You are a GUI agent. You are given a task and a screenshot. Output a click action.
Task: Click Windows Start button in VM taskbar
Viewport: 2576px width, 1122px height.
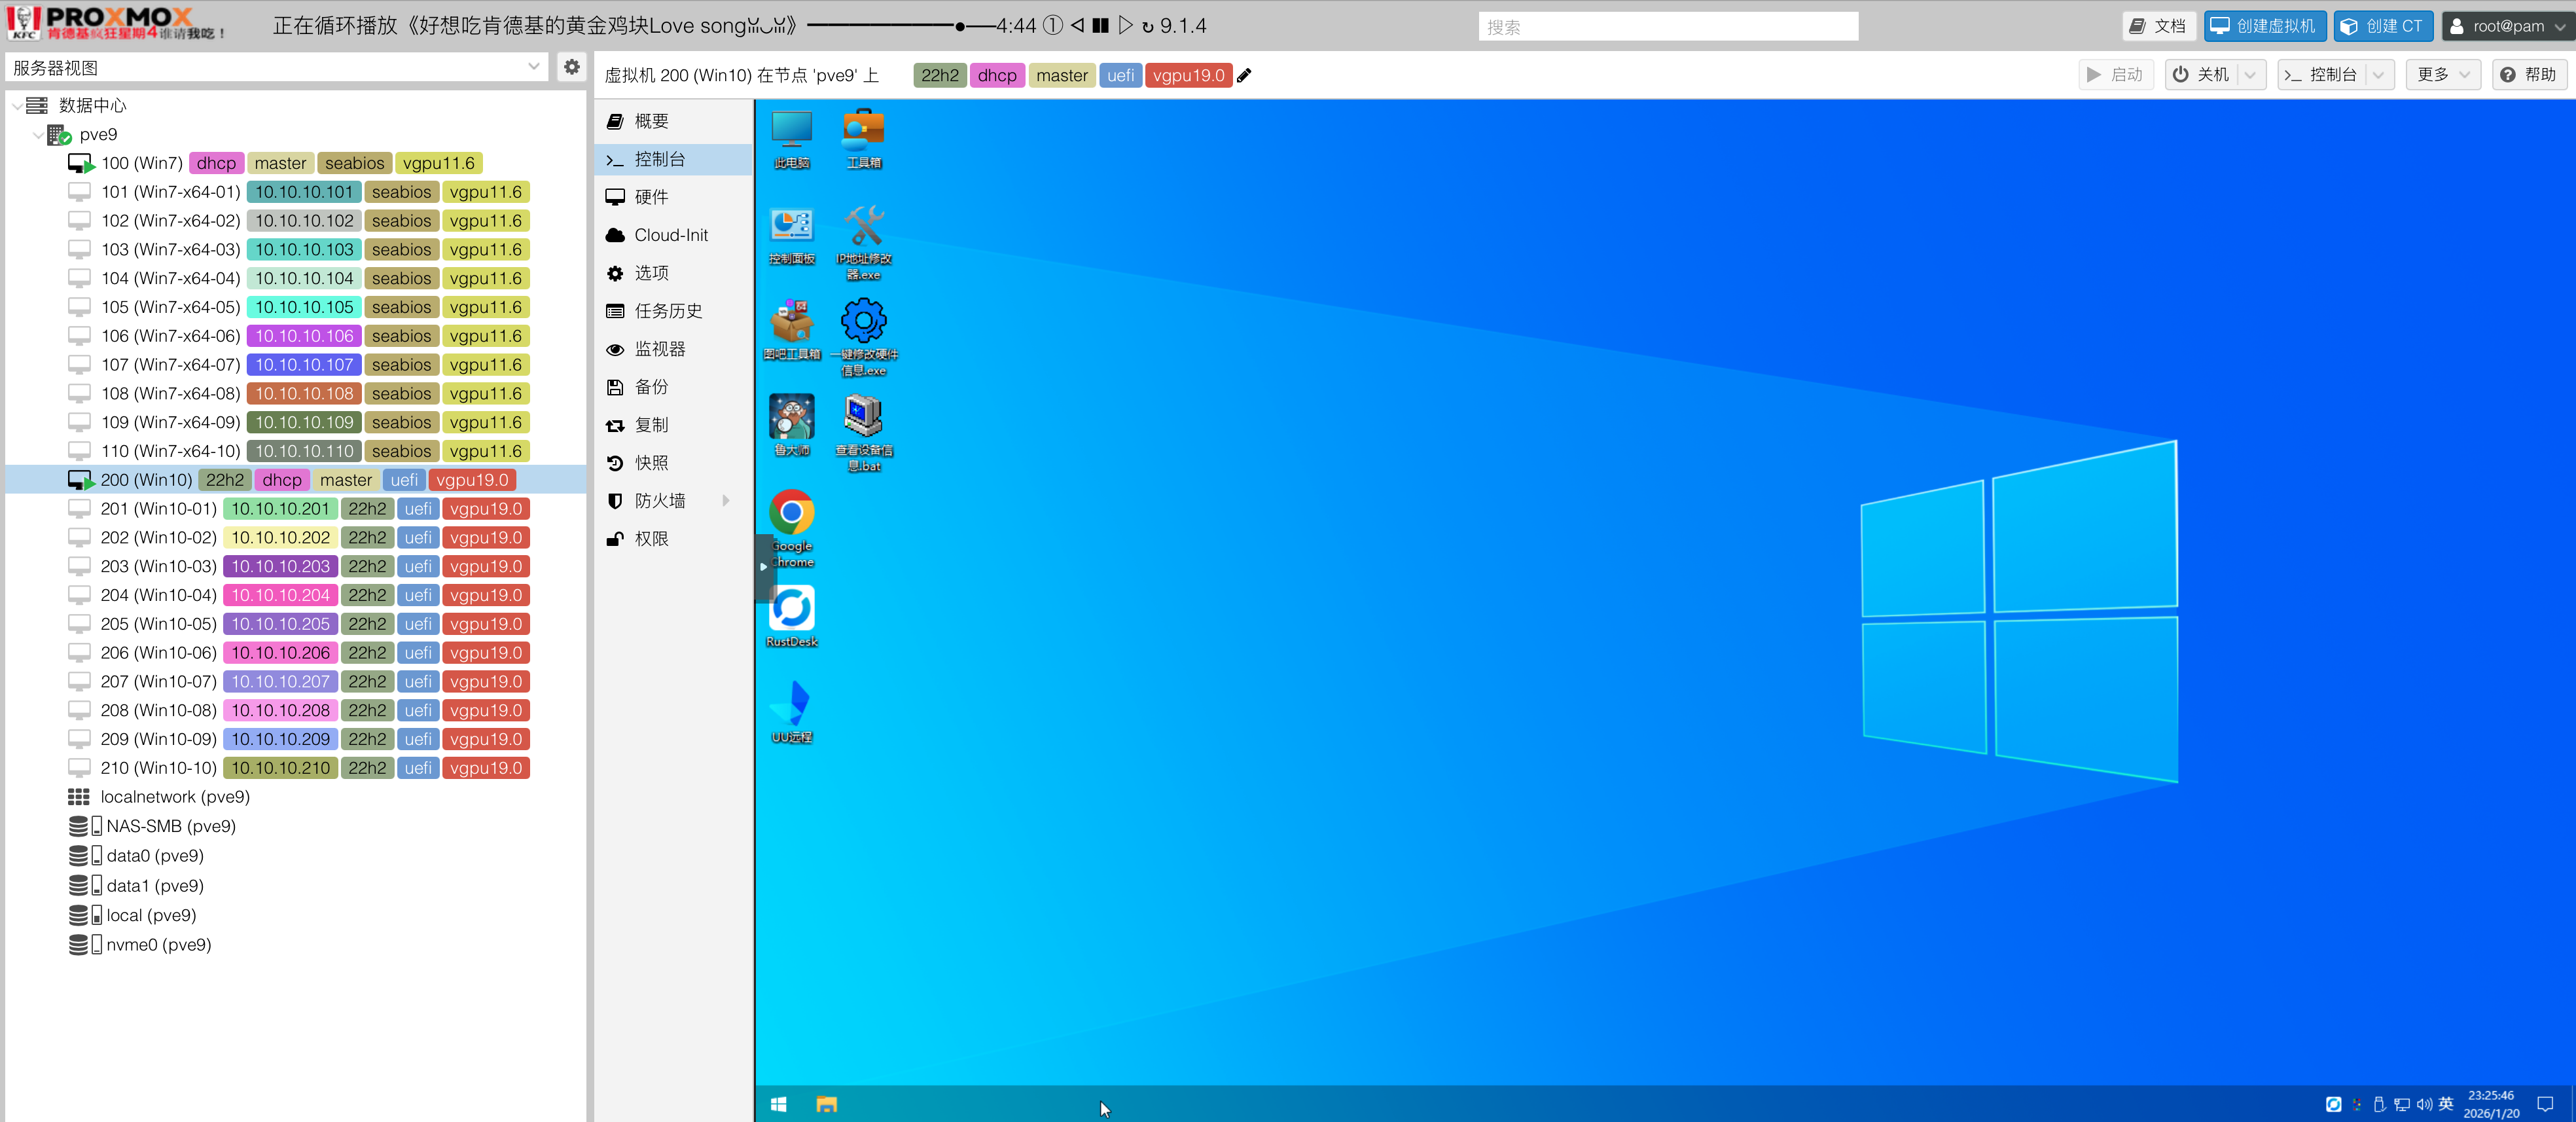(778, 1104)
